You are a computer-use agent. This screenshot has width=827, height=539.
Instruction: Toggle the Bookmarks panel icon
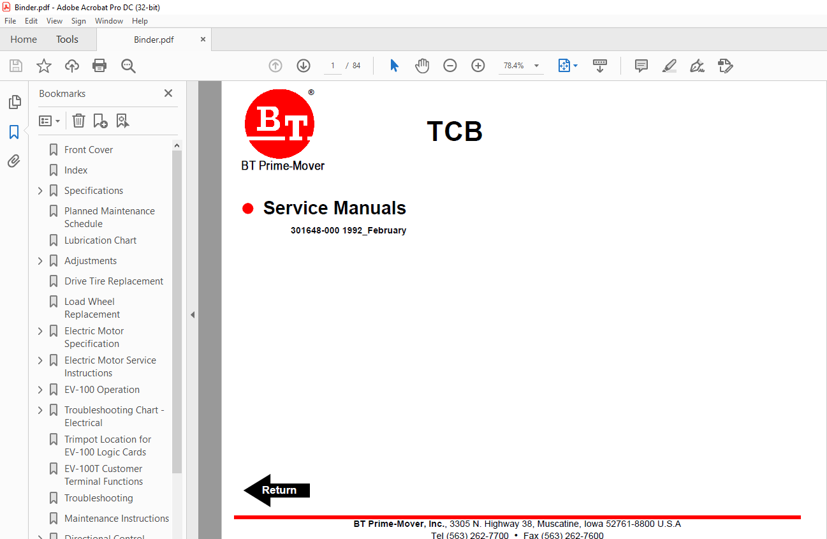14,132
